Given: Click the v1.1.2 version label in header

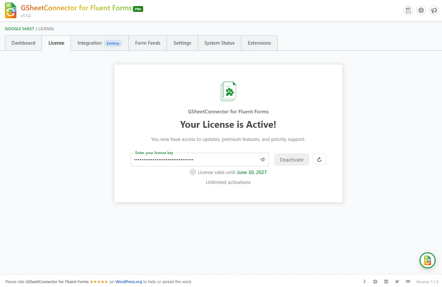Looking at the screenshot, I should click(x=26, y=16).
